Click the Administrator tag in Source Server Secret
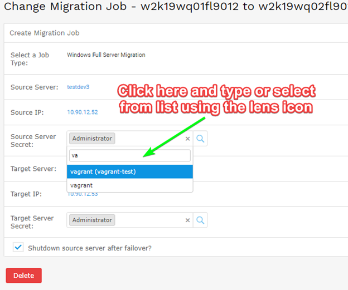The height and width of the screenshot is (290, 348). coord(92,139)
